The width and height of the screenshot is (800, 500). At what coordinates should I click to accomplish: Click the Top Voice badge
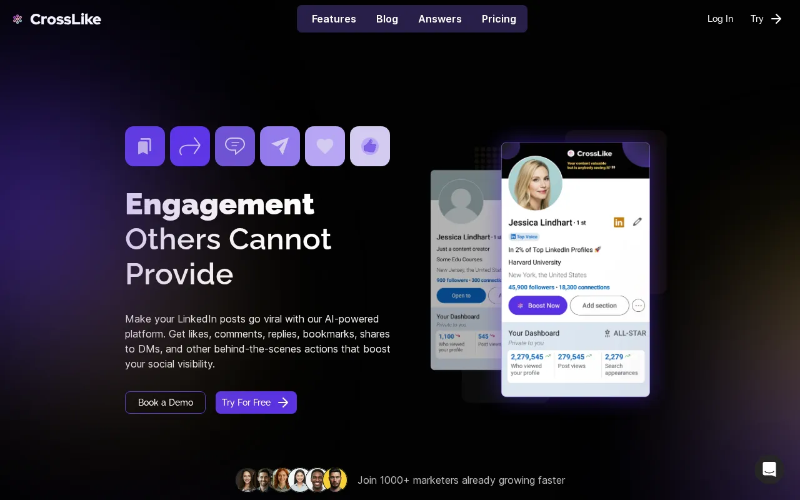click(524, 237)
